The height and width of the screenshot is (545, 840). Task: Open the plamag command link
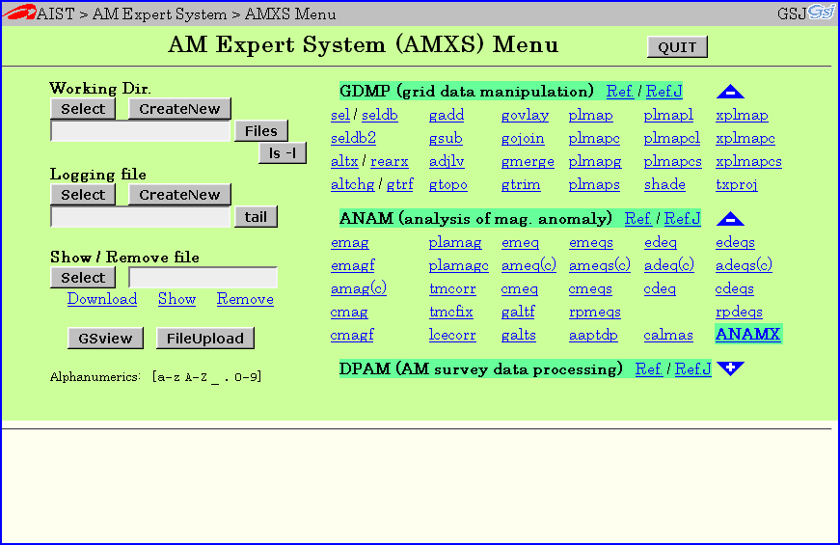[455, 243]
